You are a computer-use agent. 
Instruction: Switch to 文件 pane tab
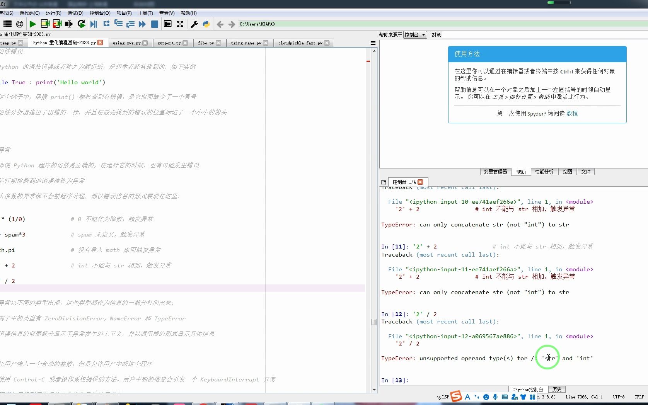pos(586,172)
